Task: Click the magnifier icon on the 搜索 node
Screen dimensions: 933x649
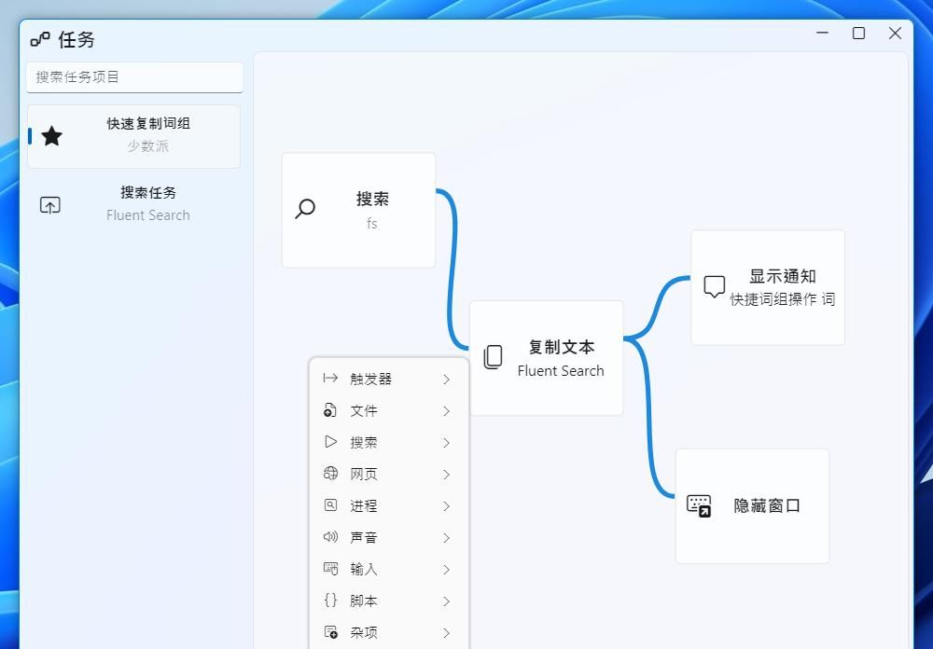Action: tap(303, 209)
